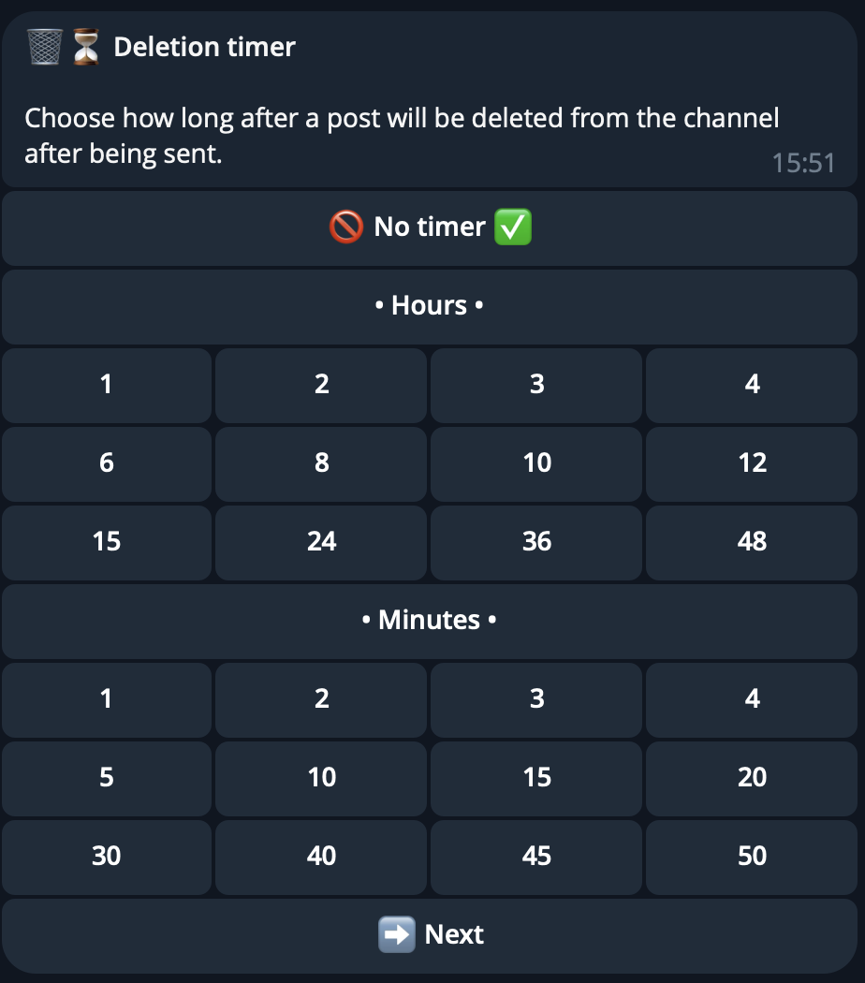Click the Hours section header
The width and height of the screenshot is (865, 983).
[x=431, y=306]
